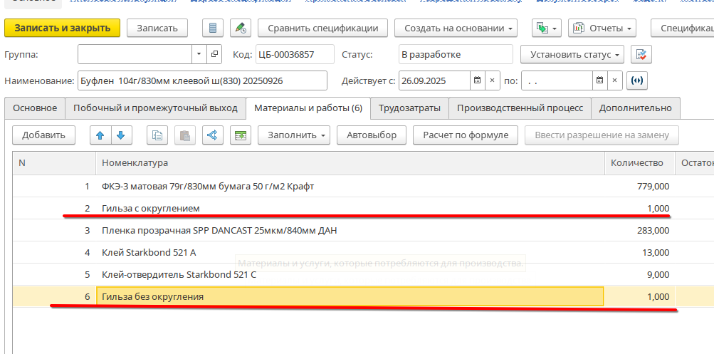
Task: Click the pencil edit icon in top toolbar
Action: pyautogui.click(x=241, y=28)
